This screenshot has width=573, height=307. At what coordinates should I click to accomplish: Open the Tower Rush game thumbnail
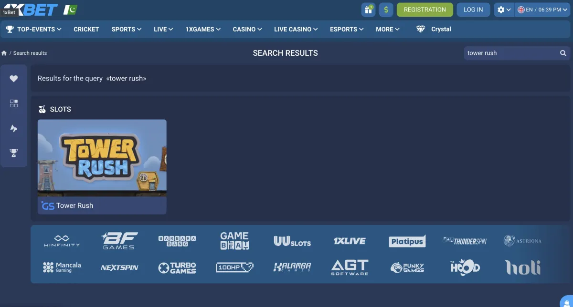pyautogui.click(x=102, y=158)
